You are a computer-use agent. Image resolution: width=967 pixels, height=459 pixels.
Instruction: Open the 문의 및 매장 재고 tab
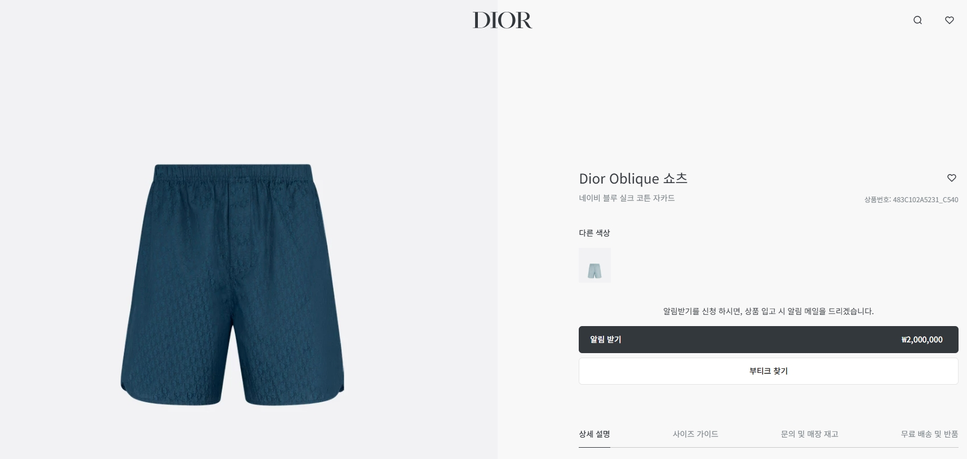809,434
